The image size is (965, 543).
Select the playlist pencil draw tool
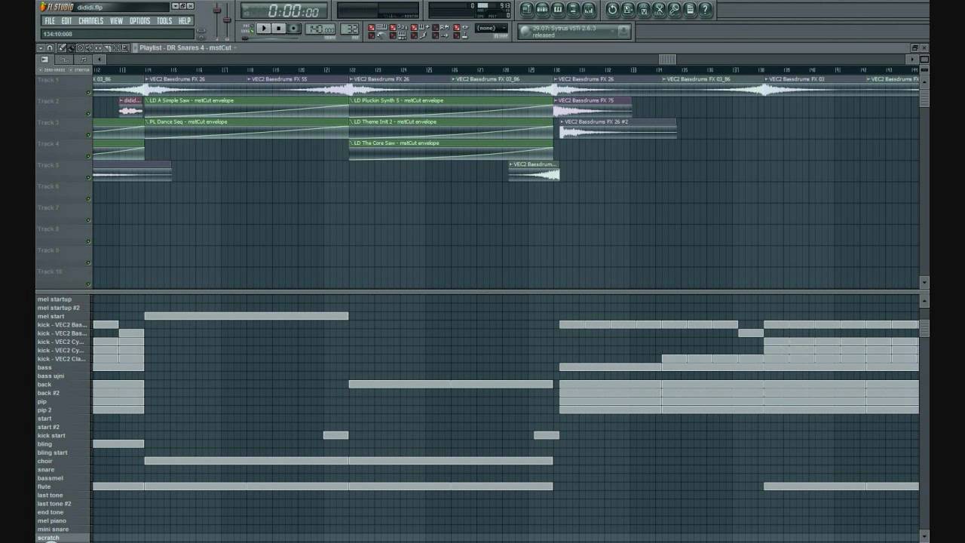[x=62, y=48]
